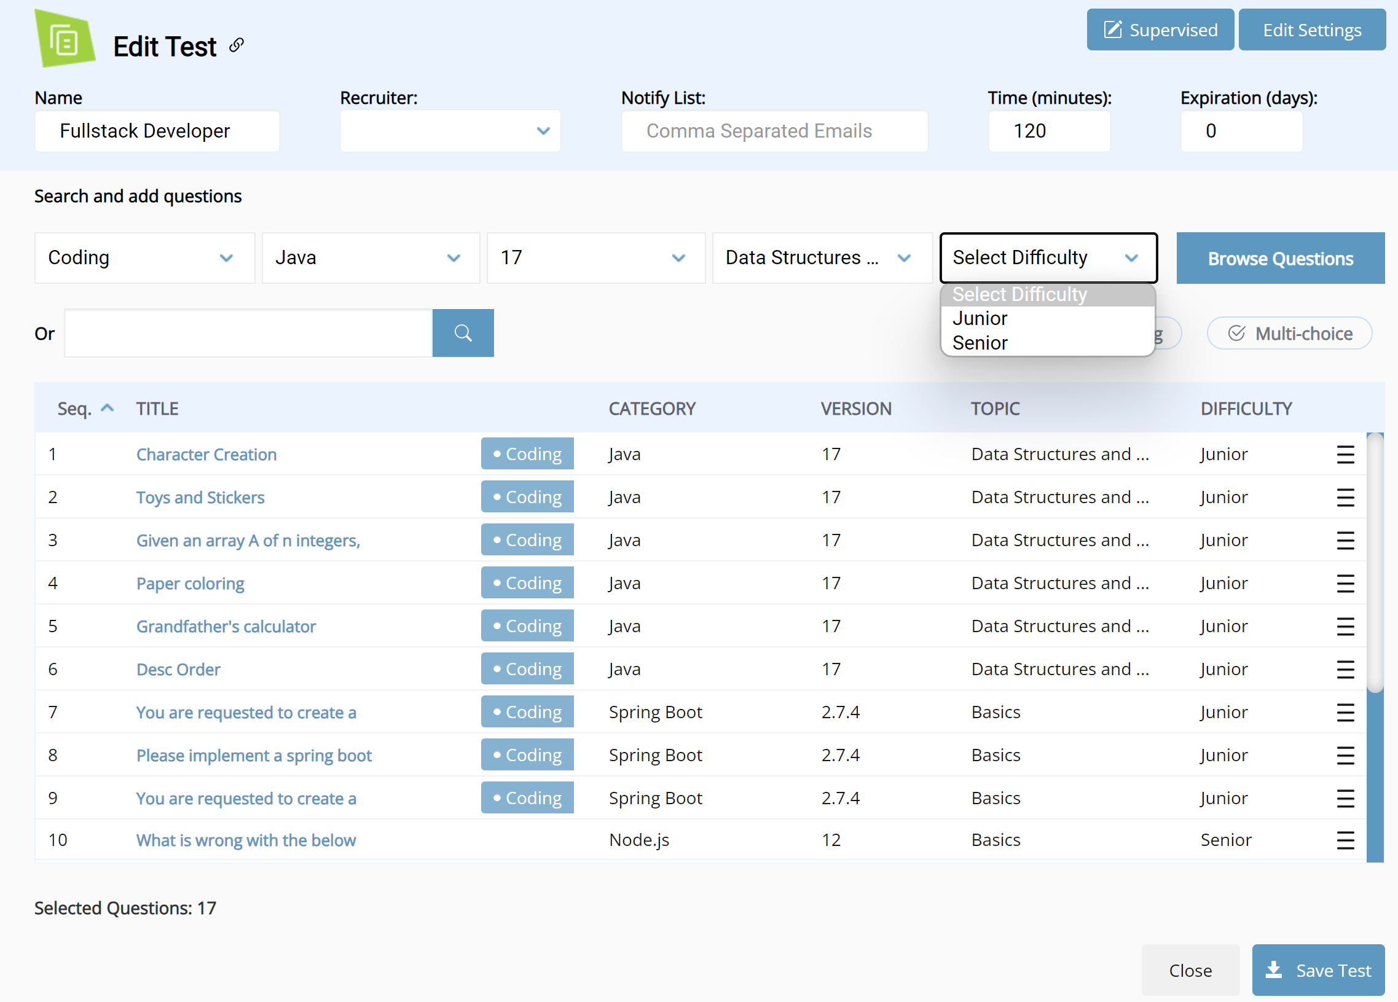Click the DIFFICULTY column header

click(x=1246, y=408)
